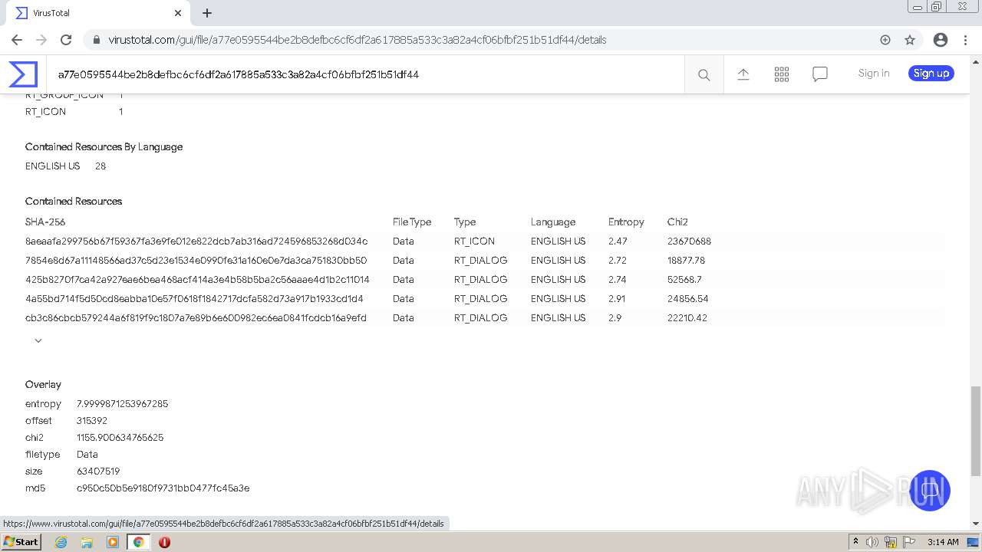
Task: Click the Chrome icon in taskbar
Action: 138,542
